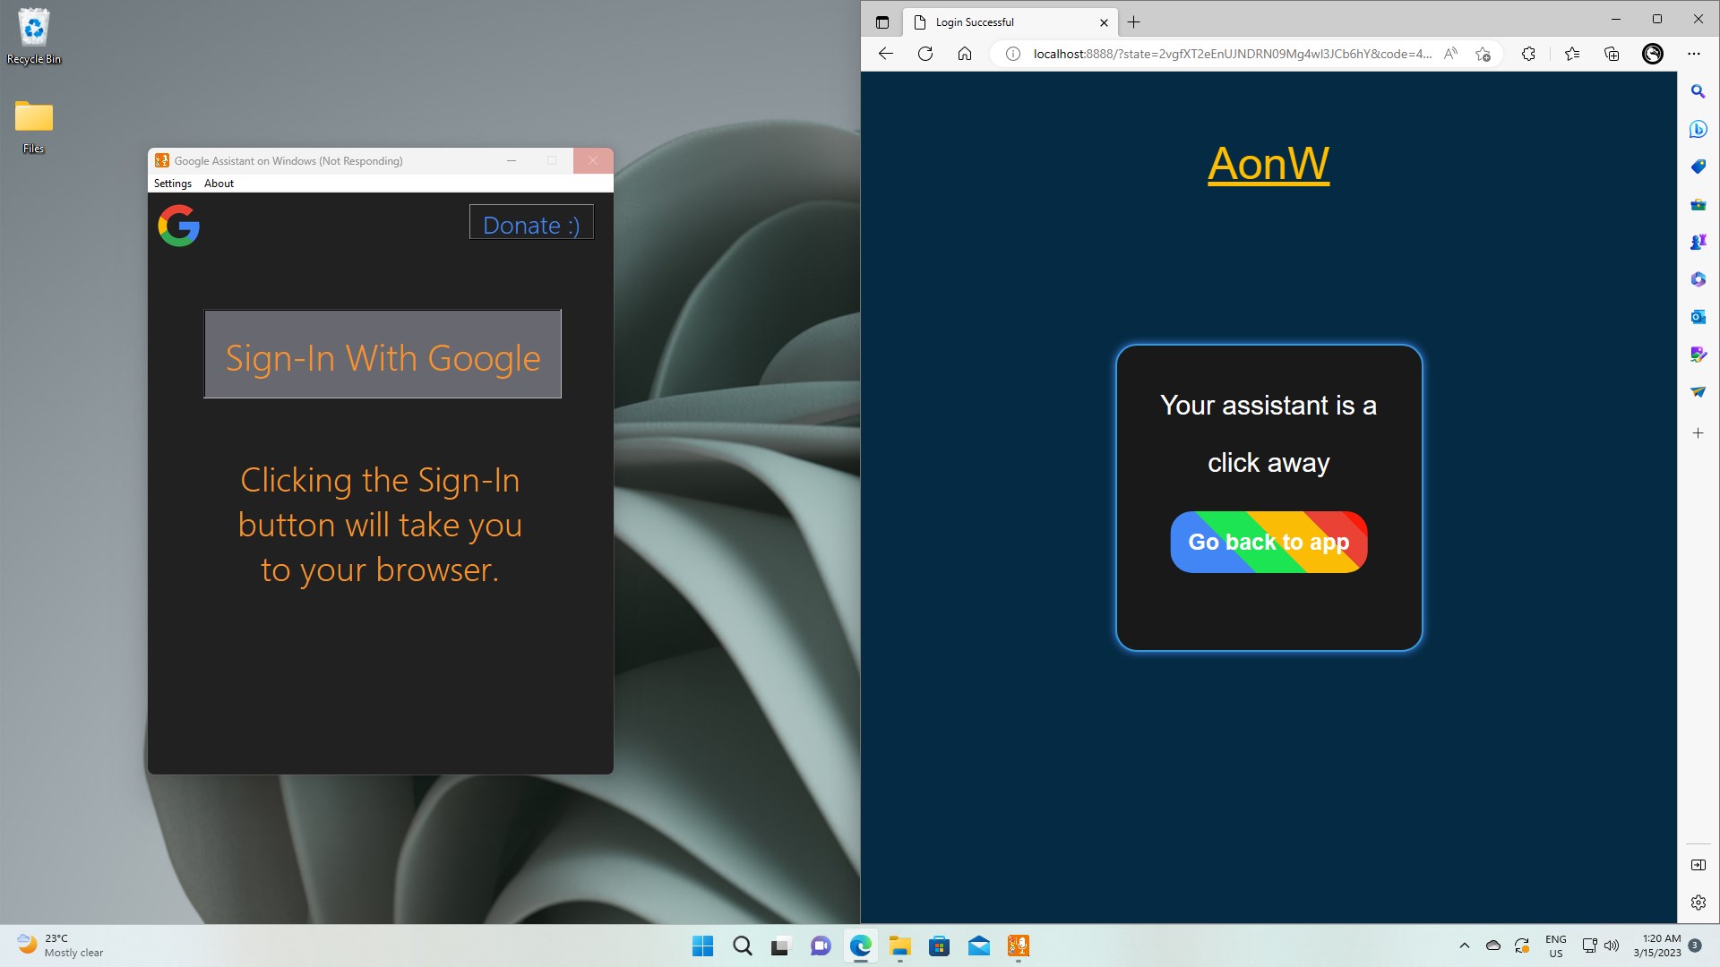Toggle sidebar visibility button at bottom
The height and width of the screenshot is (967, 1720).
[1698, 865]
